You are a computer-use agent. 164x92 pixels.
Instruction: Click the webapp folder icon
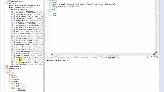pyautogui.click(x=12, y=82)
